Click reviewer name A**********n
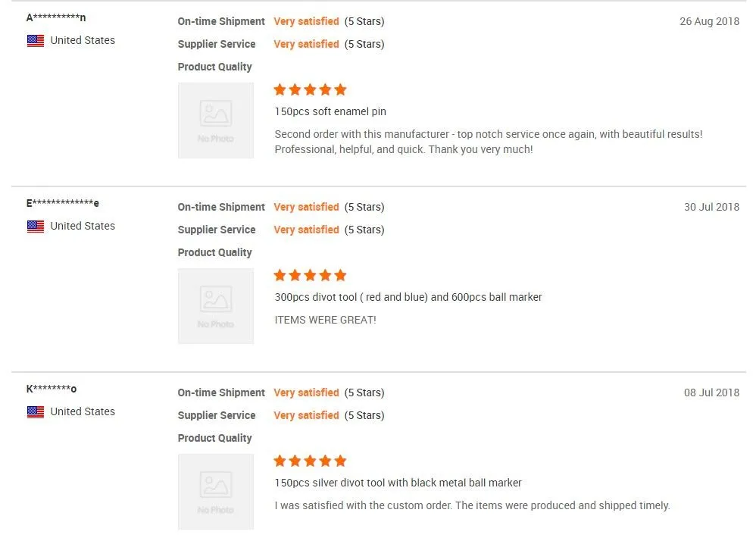 pos(56,17)
